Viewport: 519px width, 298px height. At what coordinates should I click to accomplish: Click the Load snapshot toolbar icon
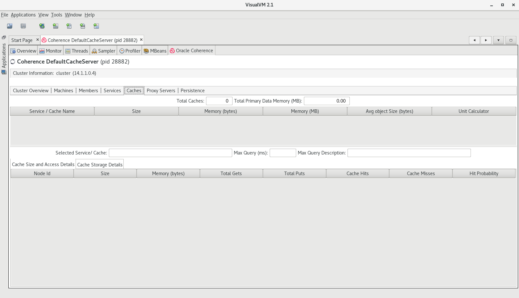point(10,26)
